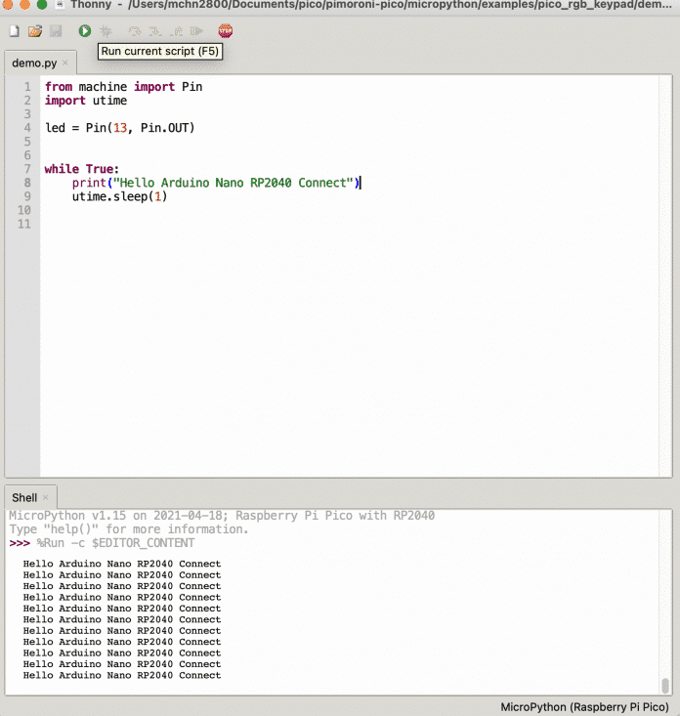The width and height of the screenshot is (680, 716).
Task: Open the MicroPython (Raspberry Pi Pico) interpreter selector
Action: pos(584,706)
